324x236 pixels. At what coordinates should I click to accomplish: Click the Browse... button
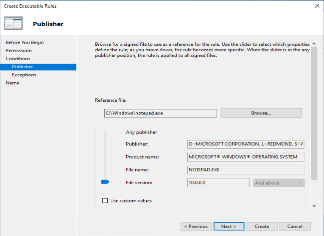click(x=261, y=113)
